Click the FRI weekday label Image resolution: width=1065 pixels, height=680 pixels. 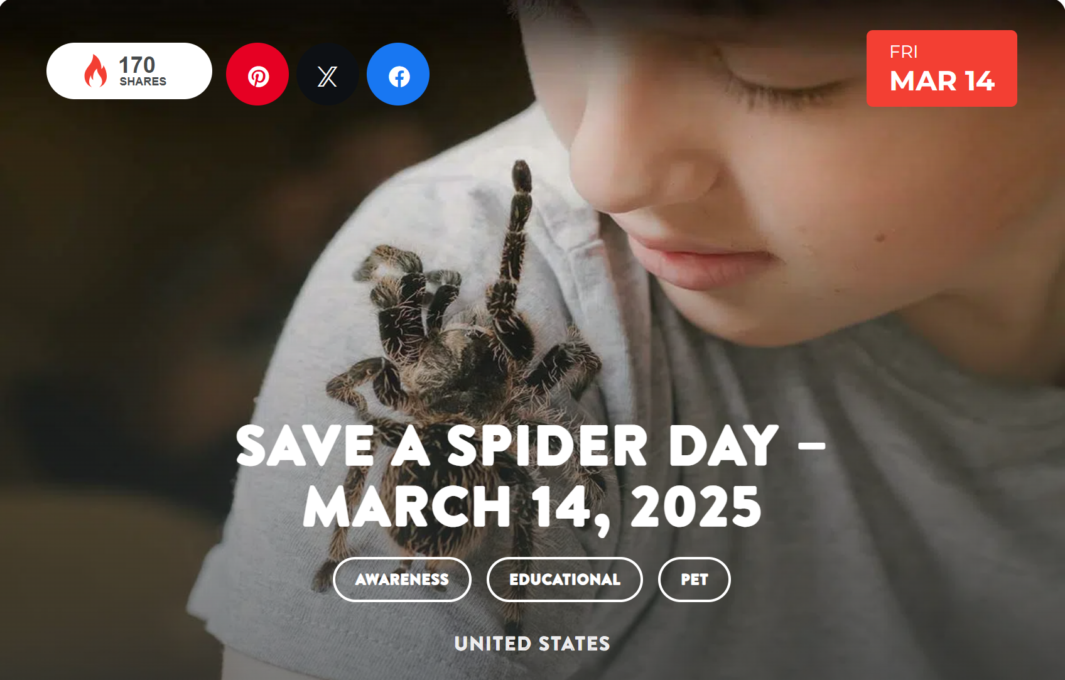point(904,51)
